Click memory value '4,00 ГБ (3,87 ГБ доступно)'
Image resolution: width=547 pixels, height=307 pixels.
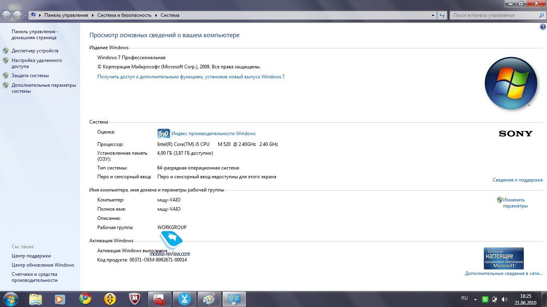tap(185, 153)
